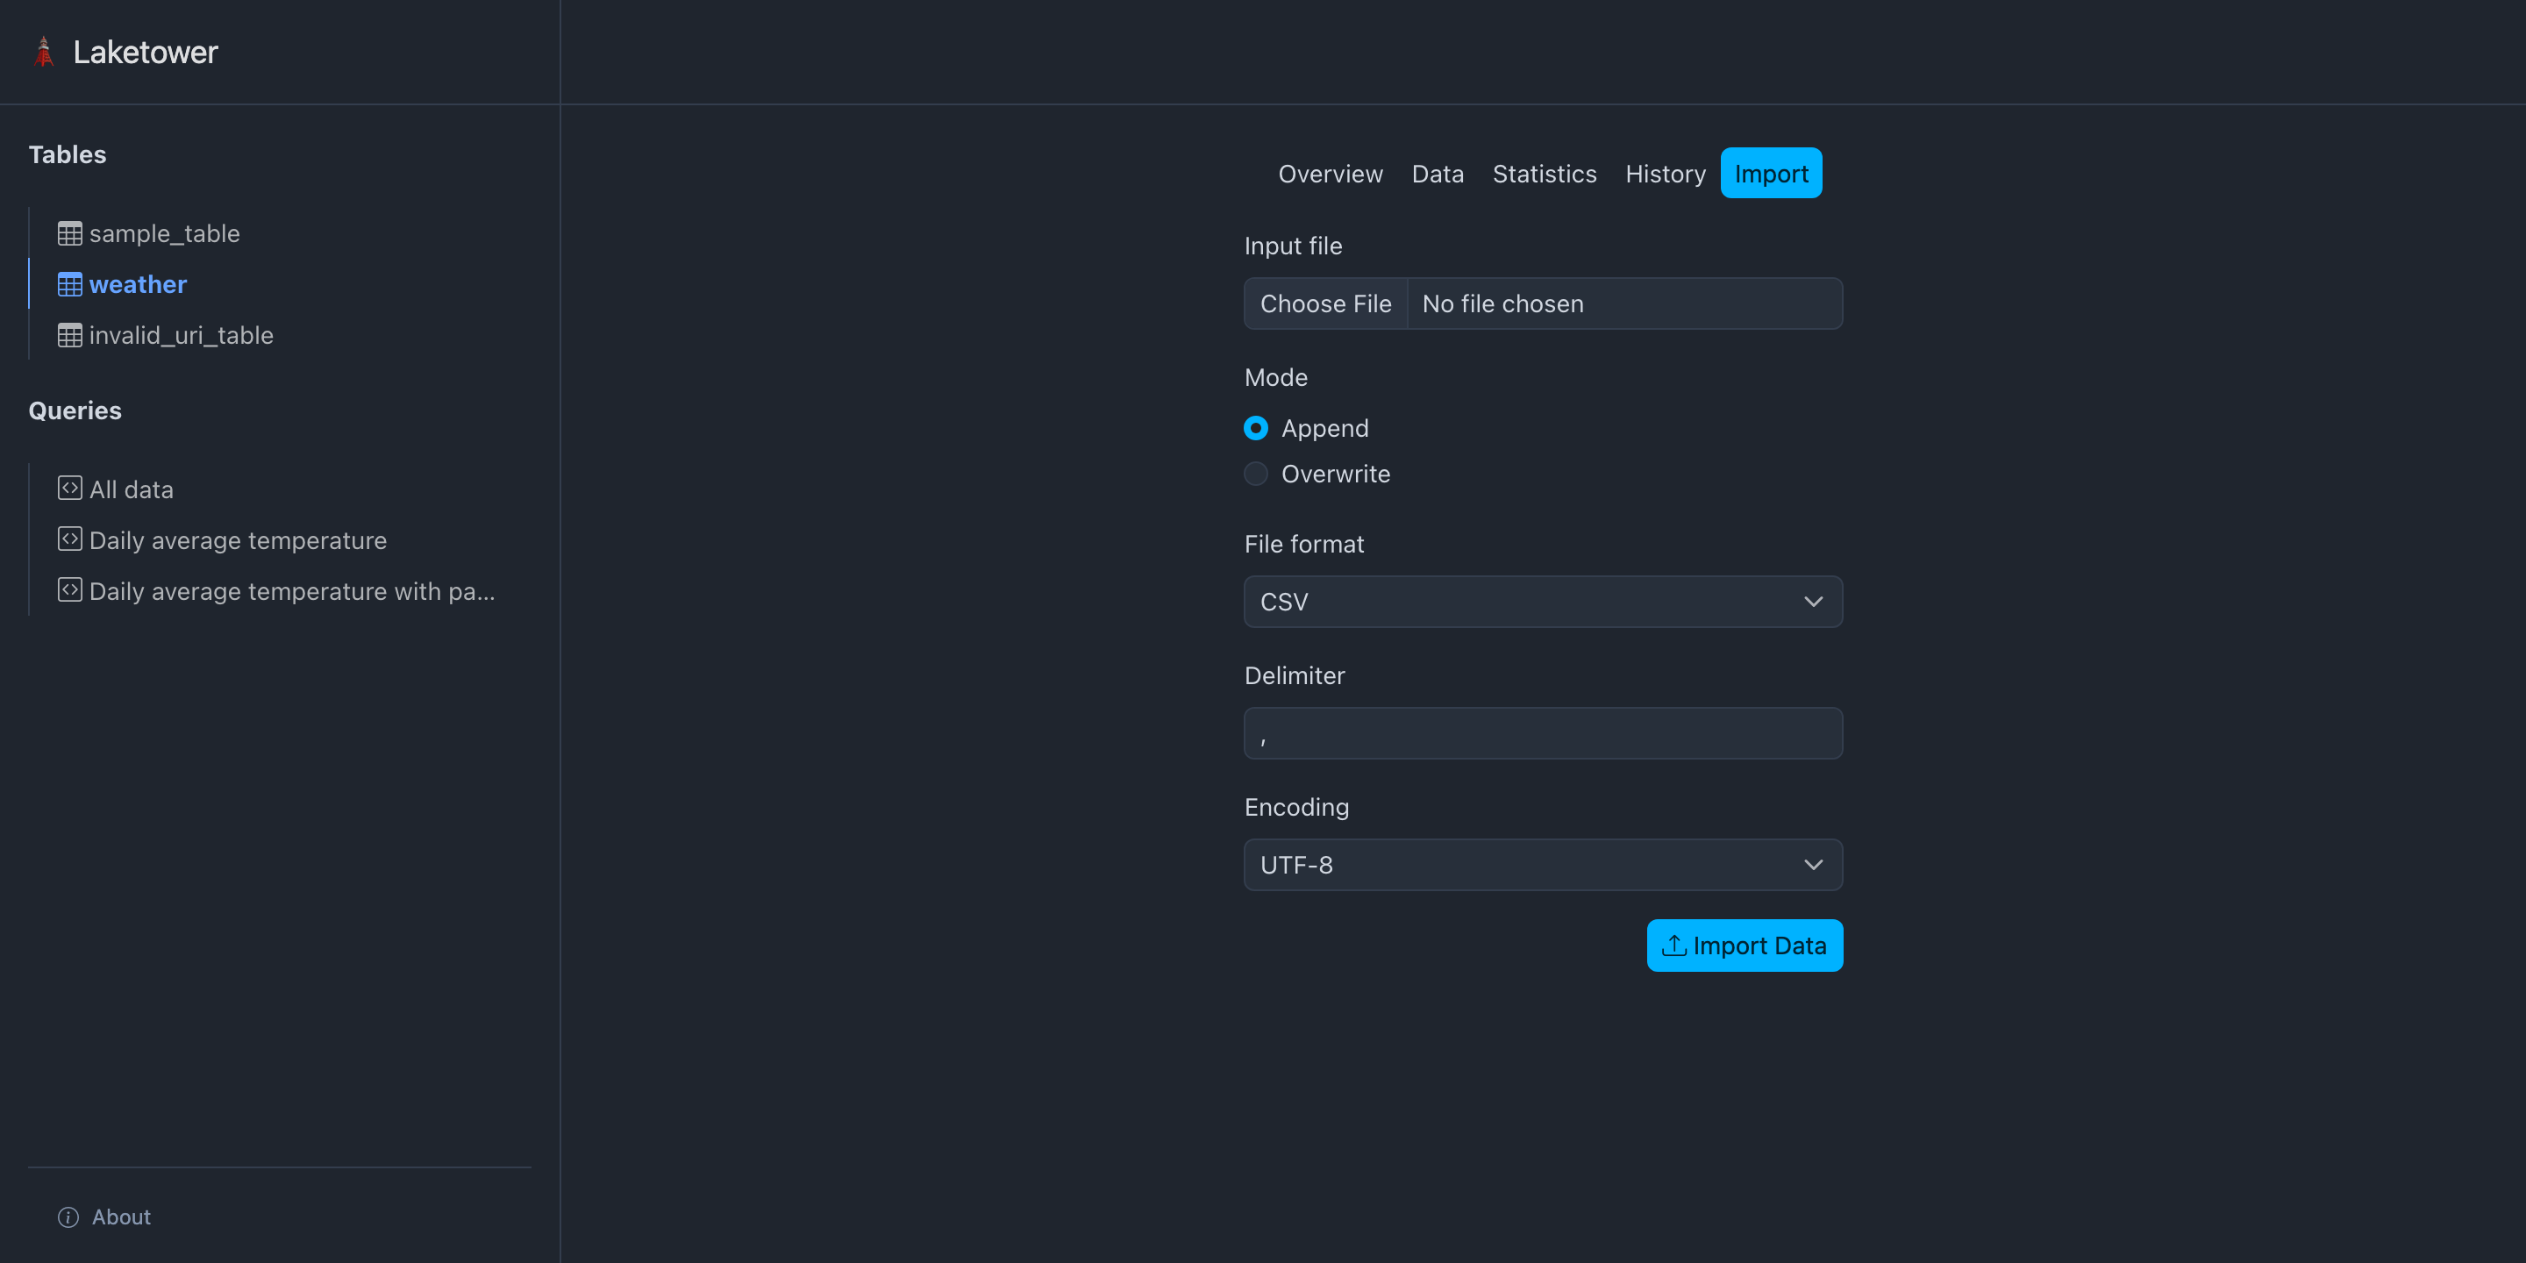Open the File format CSV dropdown

pyautogui.click(x=1542, y=601)
